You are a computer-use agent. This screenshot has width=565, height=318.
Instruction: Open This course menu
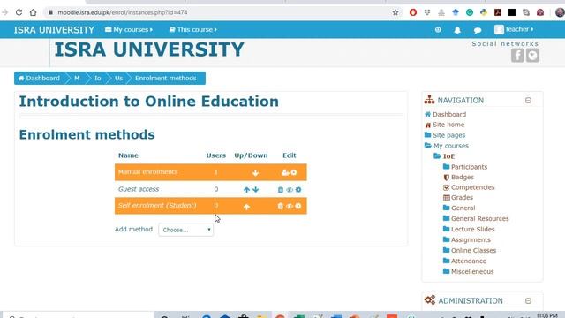point(193,29)
